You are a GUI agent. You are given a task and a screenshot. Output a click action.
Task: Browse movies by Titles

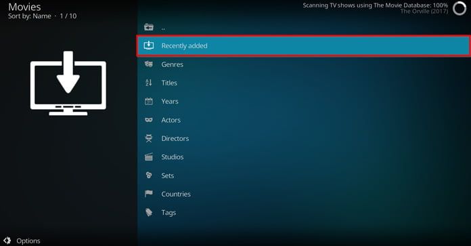304,83
